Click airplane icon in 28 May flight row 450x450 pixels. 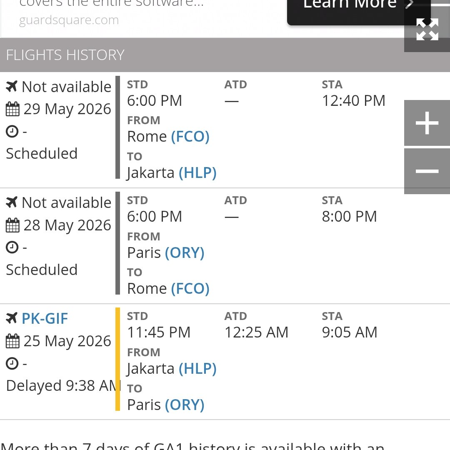pyautogui.click(x=12, y=202)
